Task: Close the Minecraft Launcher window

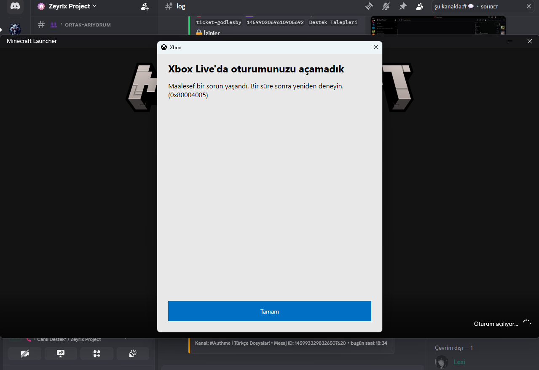Action: (530, 41)
